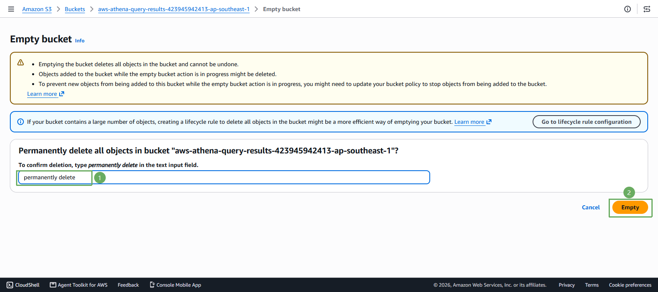Viewport: 658px width, 292px height.
Task: Click the settings icon in top-right corner
Action: [x=647, y=9]
